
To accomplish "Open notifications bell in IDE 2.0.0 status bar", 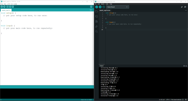I will pyautogui.click(x=183, y=99).
